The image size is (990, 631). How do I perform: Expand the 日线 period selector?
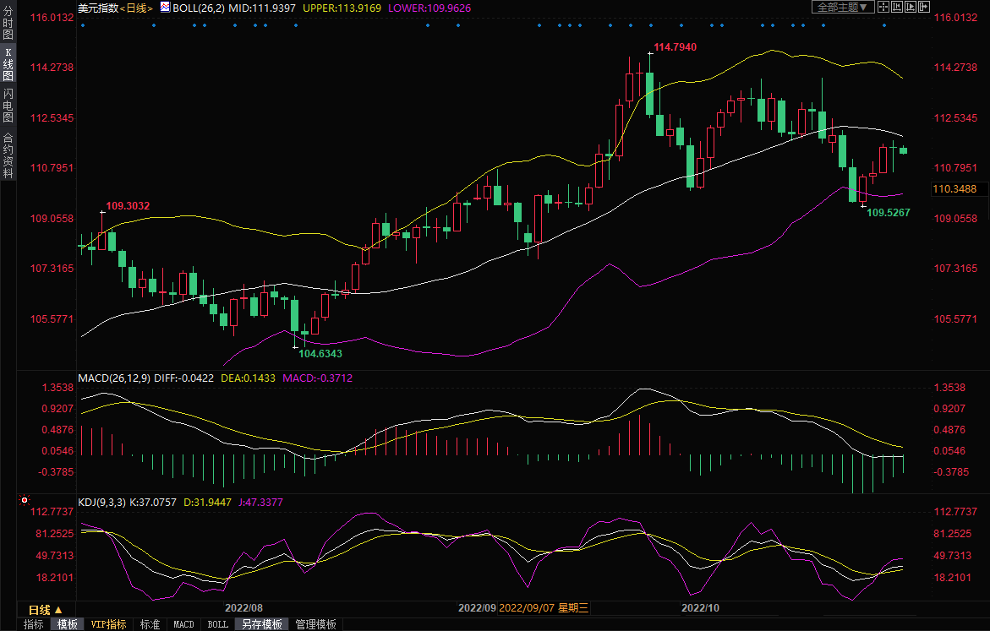click(45, 609)
